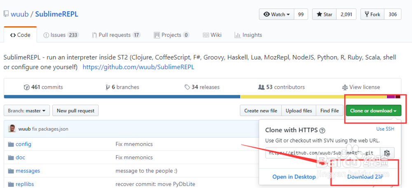Open the wuub owner profile link
This screenshot has width=412, height=188.
coord(20,14)
